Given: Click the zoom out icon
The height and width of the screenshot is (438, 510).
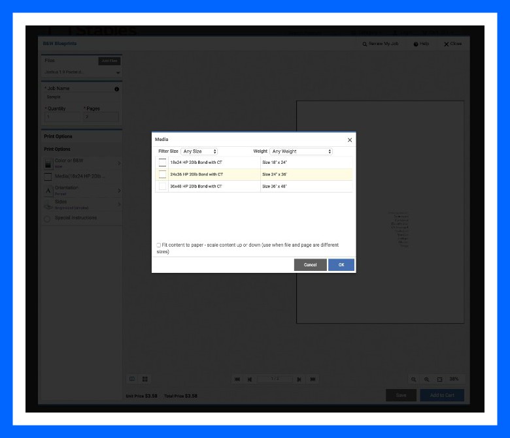Looking at the screenshot, I should (413, 379).
